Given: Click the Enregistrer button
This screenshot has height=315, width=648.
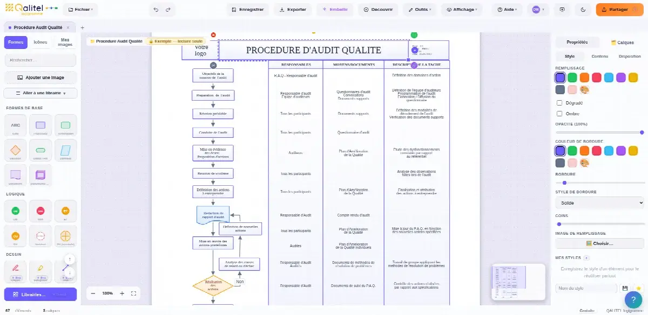Looking at the screenshot, I should pyautogui.click(x=248, y=9).
